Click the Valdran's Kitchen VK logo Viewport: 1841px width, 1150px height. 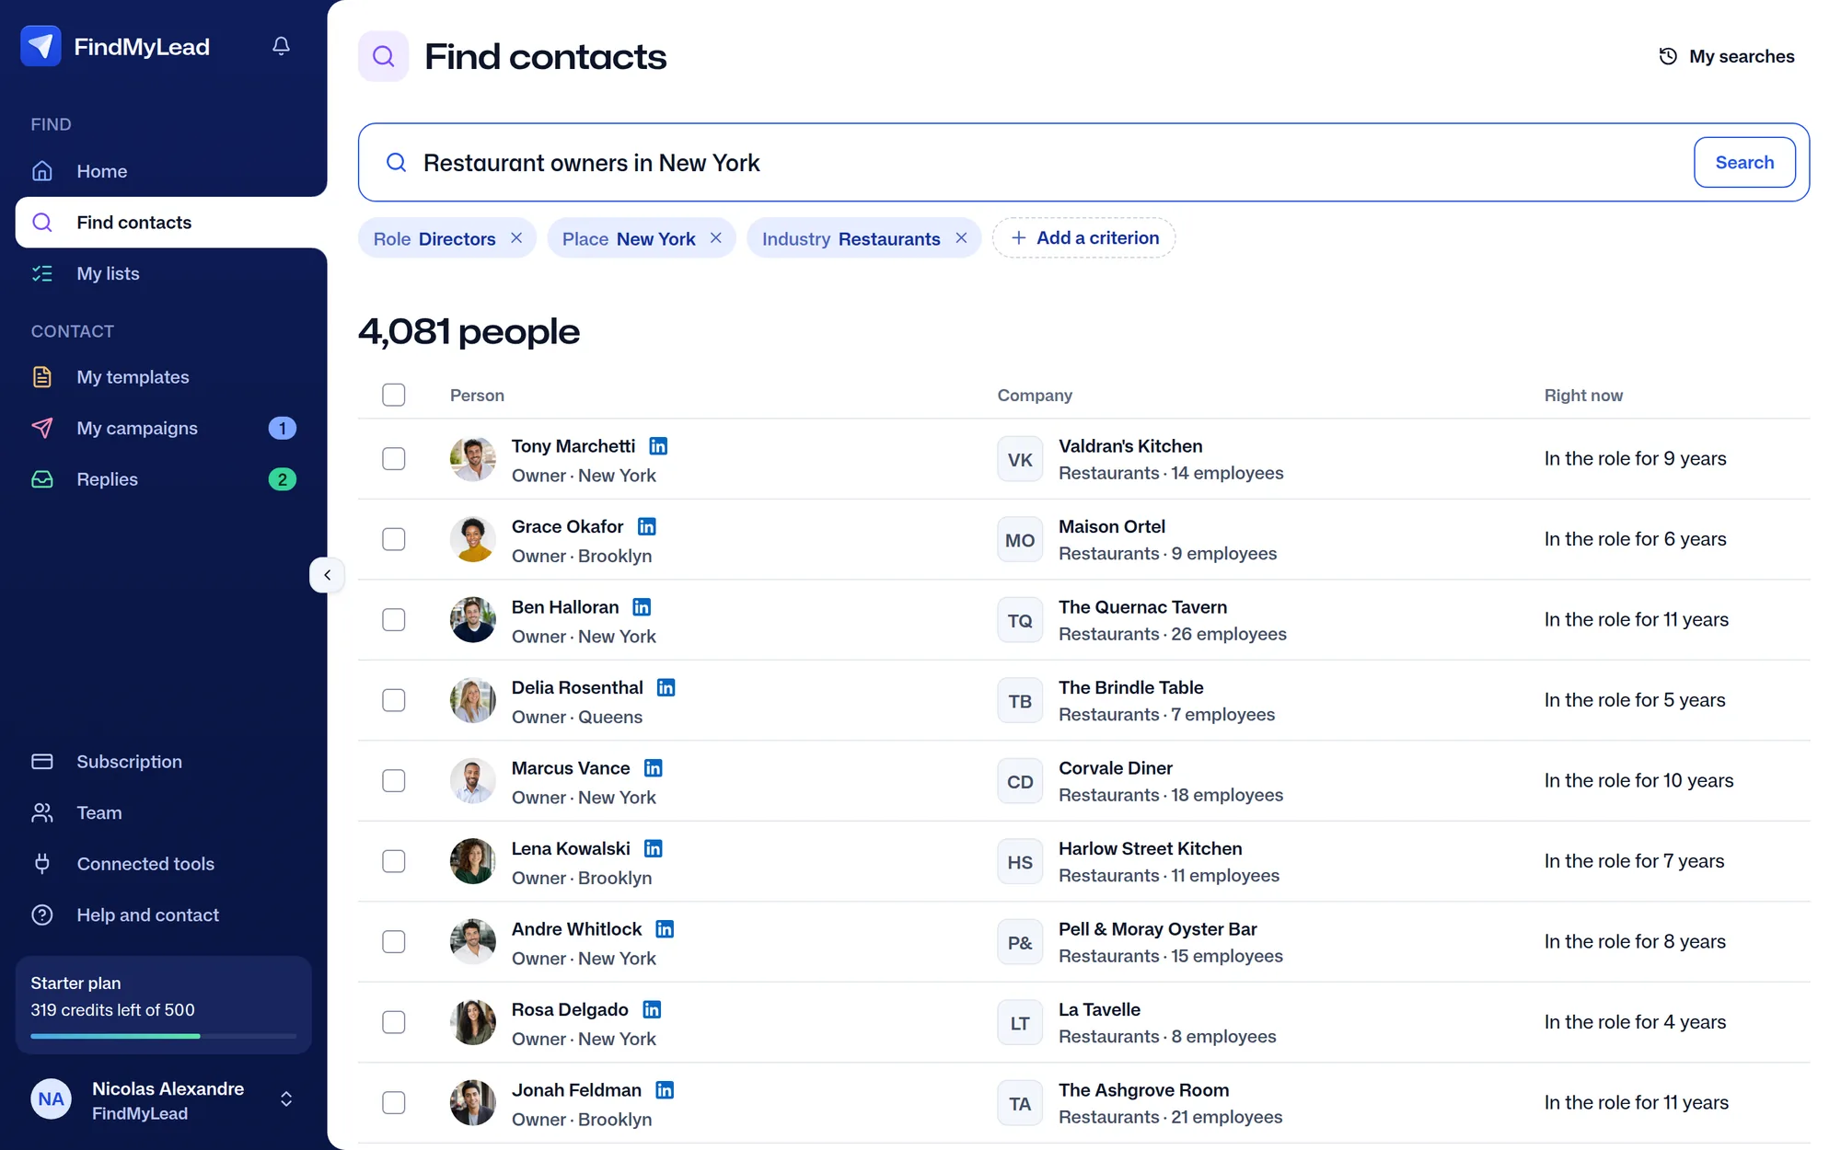(x=1020, y=459)
